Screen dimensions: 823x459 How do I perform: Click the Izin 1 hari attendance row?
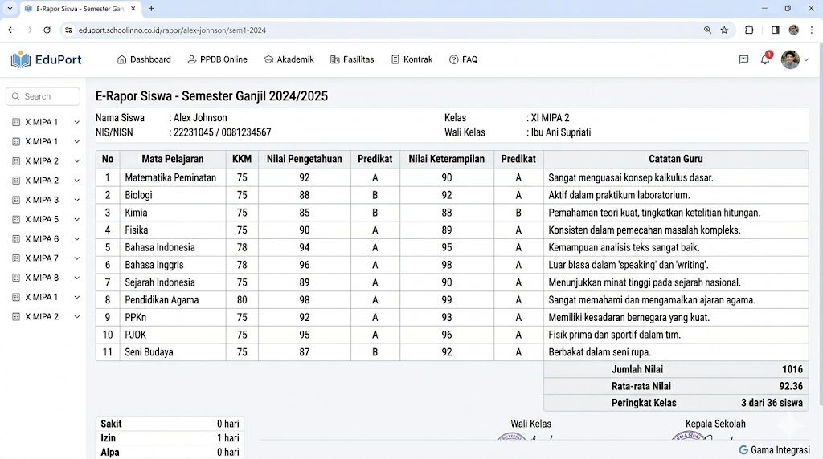tap(170, 438)
